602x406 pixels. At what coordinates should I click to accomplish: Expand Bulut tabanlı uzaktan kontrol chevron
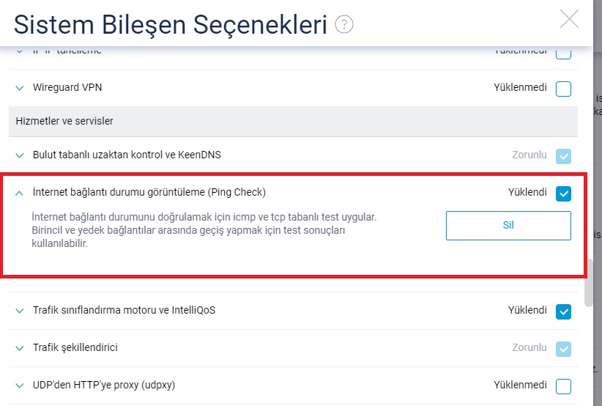pos(19,155)
